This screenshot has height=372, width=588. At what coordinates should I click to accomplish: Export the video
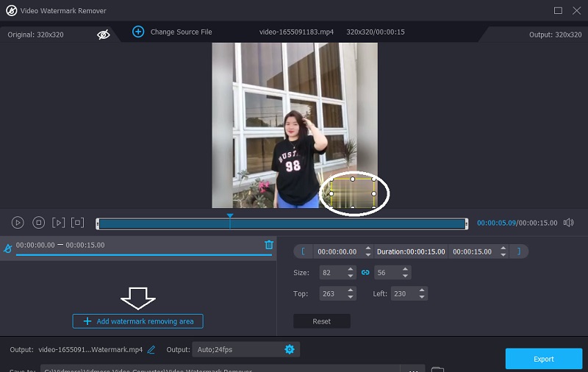coord(543,359)
